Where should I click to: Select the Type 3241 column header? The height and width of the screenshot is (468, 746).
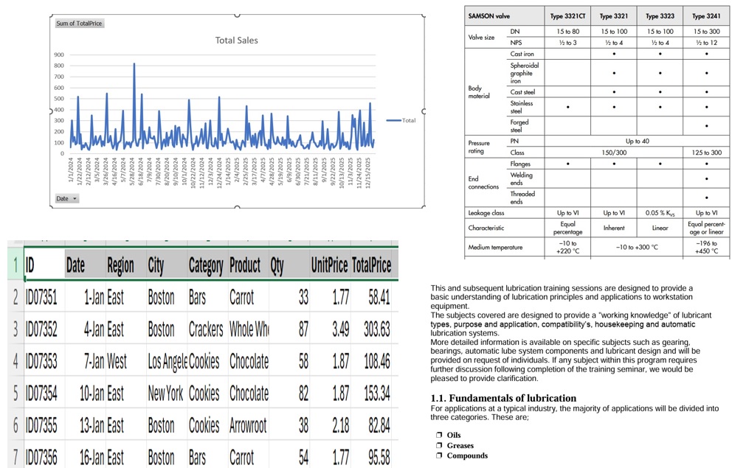705,15
